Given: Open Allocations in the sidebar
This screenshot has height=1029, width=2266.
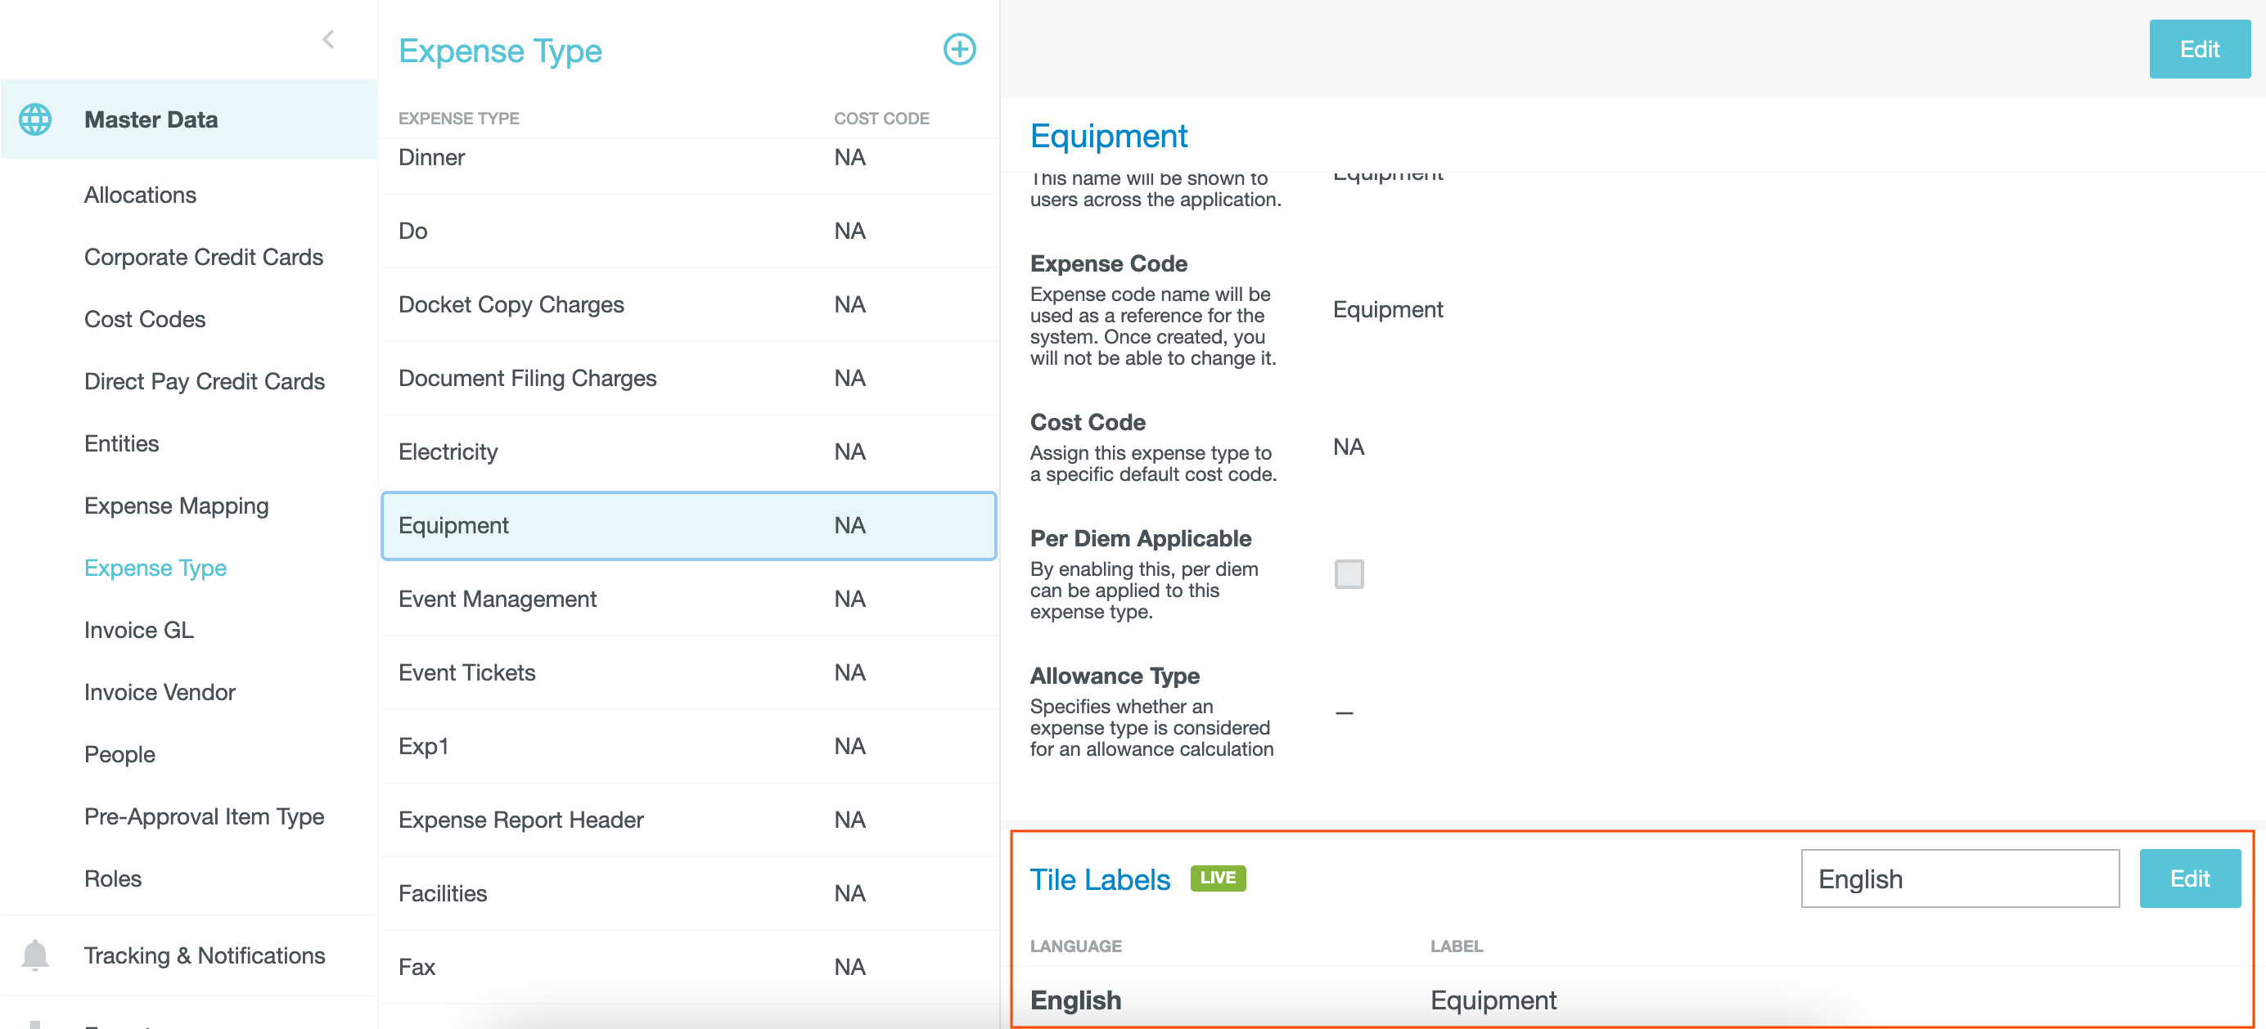Looking at the screenshot, I should coord(140,195).
